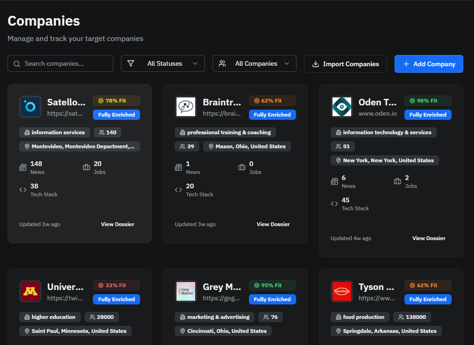The width and height of the screenshot is (474, 345).
Task: Open View Dossier for Oden Technologies
Action: (429, 238)
